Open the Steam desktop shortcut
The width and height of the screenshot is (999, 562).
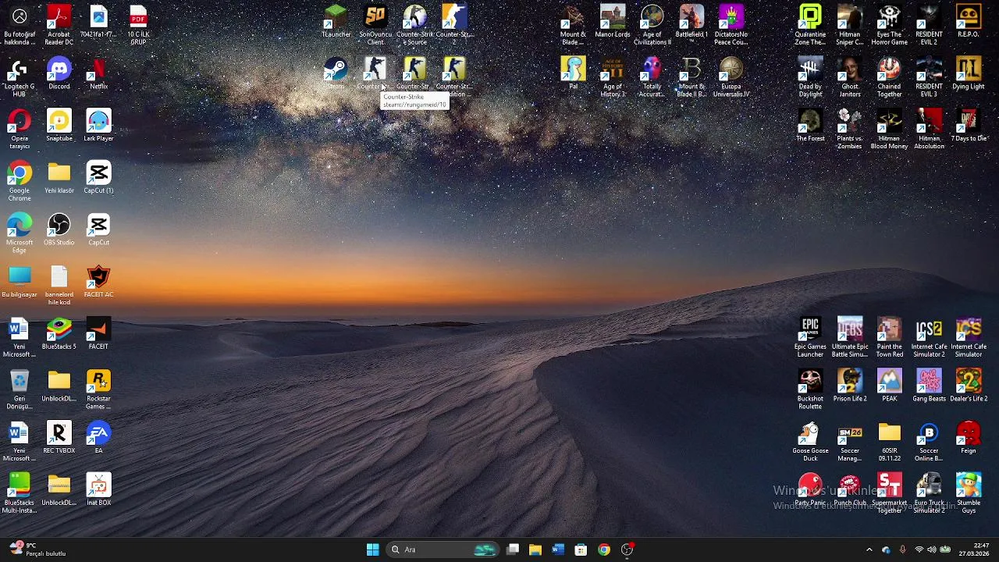coord(336,73)
